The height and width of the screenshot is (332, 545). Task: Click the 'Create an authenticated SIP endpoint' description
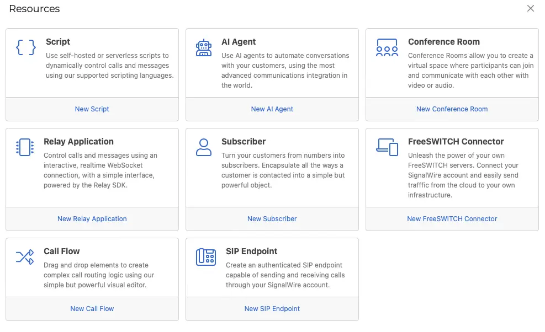coord(285,275)
